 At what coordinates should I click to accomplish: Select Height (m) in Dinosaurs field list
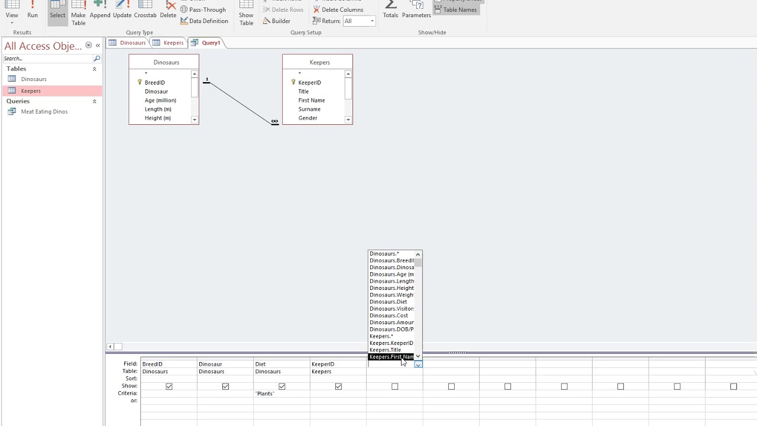(x=158, y=118)
